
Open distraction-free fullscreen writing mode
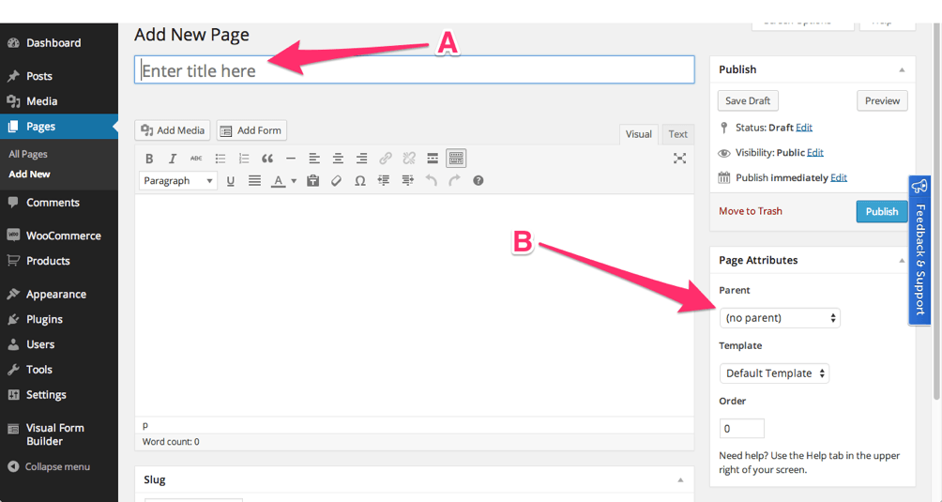[679, 159]
